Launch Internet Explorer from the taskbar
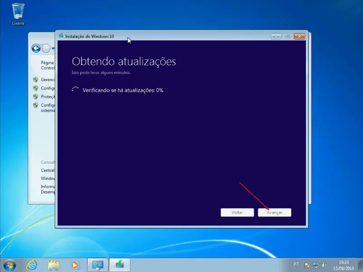 (32, 265)
